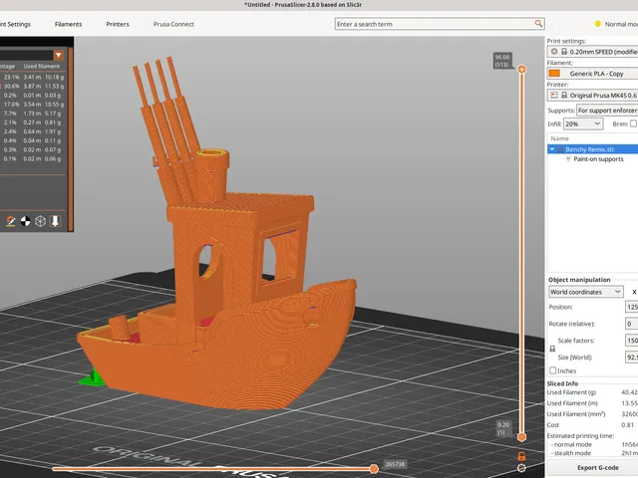Click the '265738' move slider label

tap(395, 464)
